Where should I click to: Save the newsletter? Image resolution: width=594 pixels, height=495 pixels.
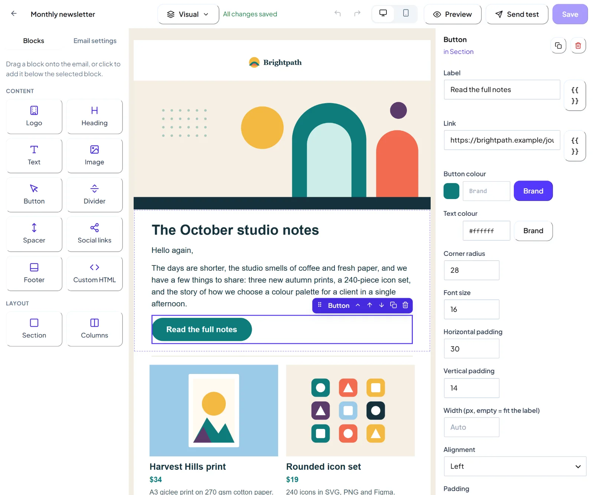pyautogui.click(x=570, y=14)
